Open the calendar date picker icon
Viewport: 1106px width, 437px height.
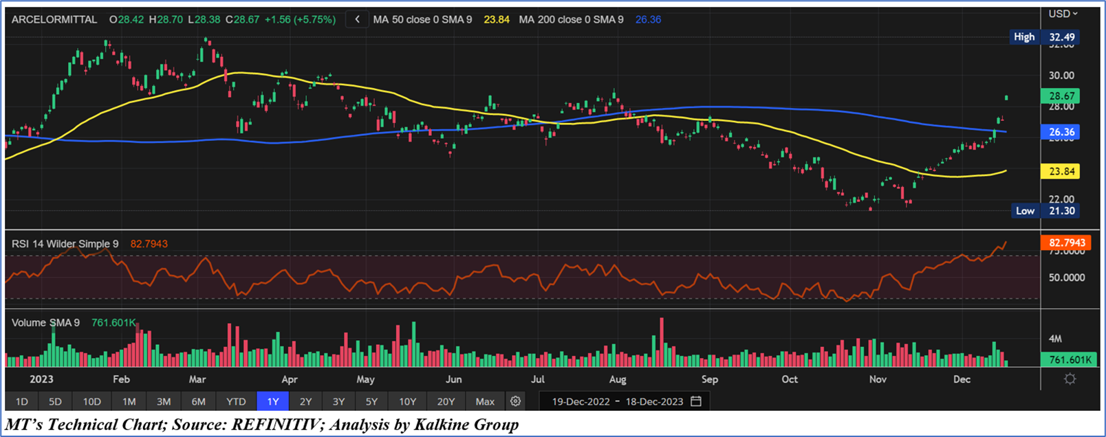(x=696, y=401)
